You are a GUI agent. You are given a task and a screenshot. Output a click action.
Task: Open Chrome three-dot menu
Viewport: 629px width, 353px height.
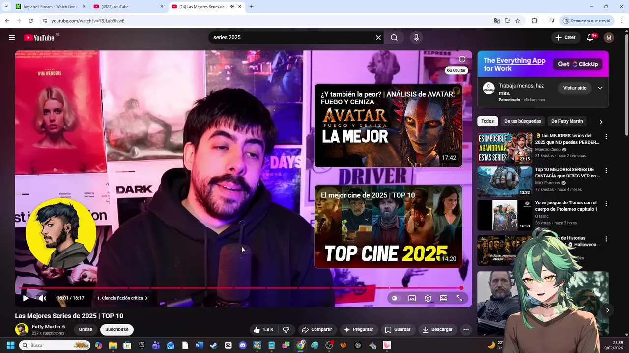[622, 21]
